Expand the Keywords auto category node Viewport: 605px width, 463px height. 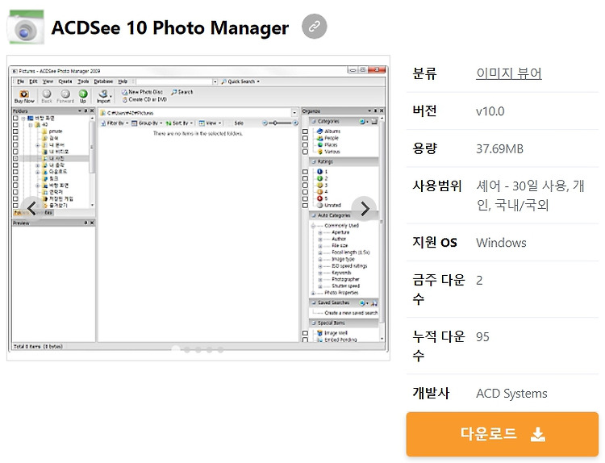(320, 273)
